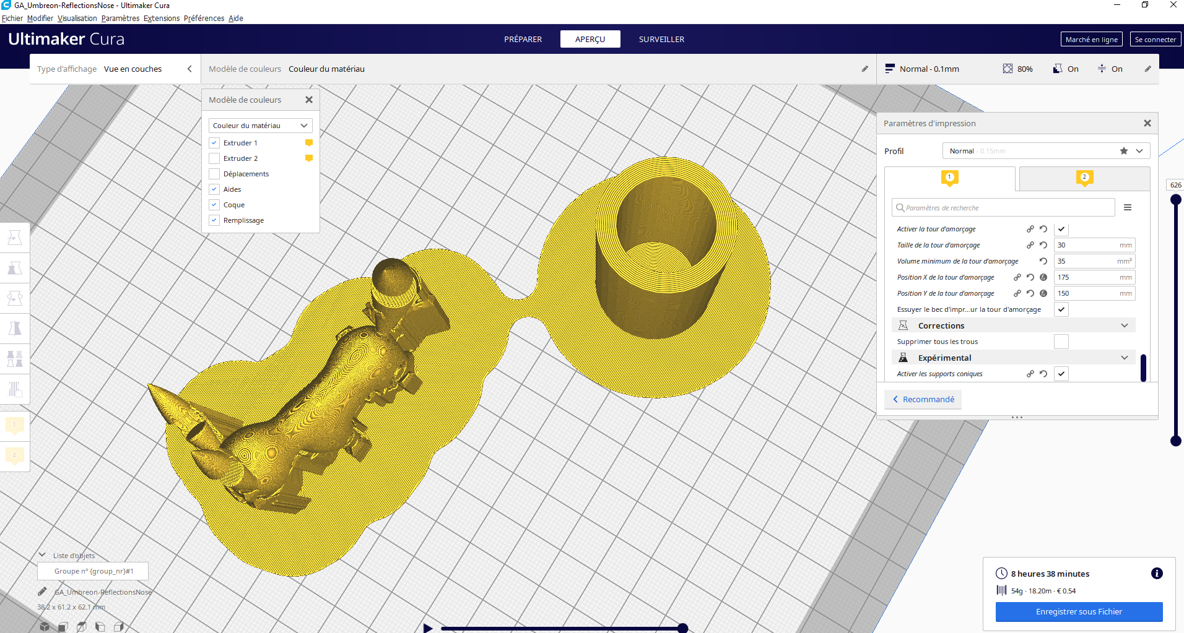Click fx icon for Position Y de la tour
The image size is (1184, 633).
[1043, 293]
